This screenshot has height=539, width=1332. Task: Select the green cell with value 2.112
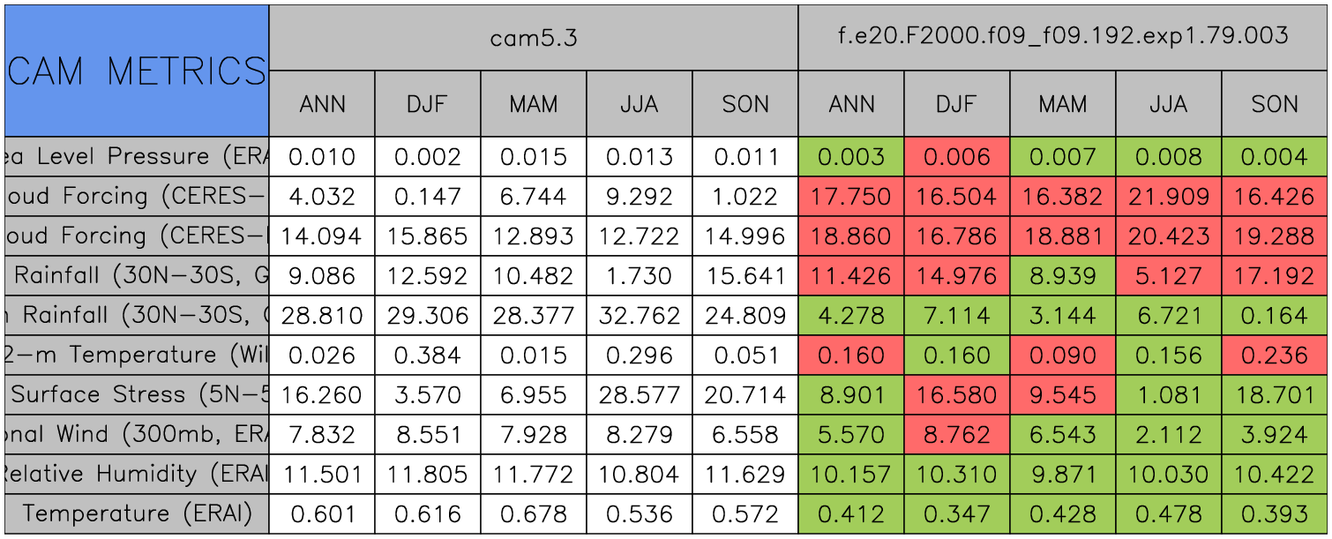click(x=1169, y=435)
